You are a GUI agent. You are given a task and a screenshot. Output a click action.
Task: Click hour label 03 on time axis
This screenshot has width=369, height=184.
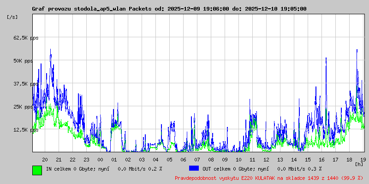142,160
